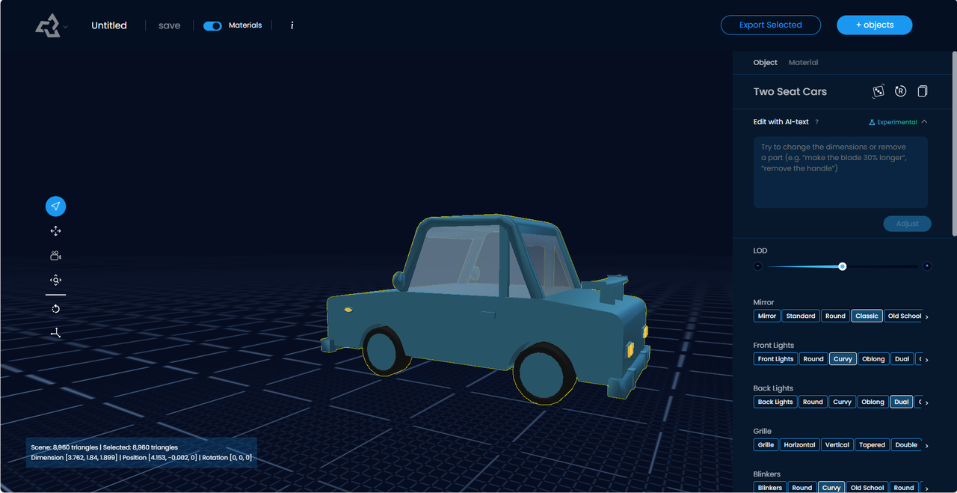
Task: Open the dropdown chevron beside the logo
Action: [x=66, y=27]
